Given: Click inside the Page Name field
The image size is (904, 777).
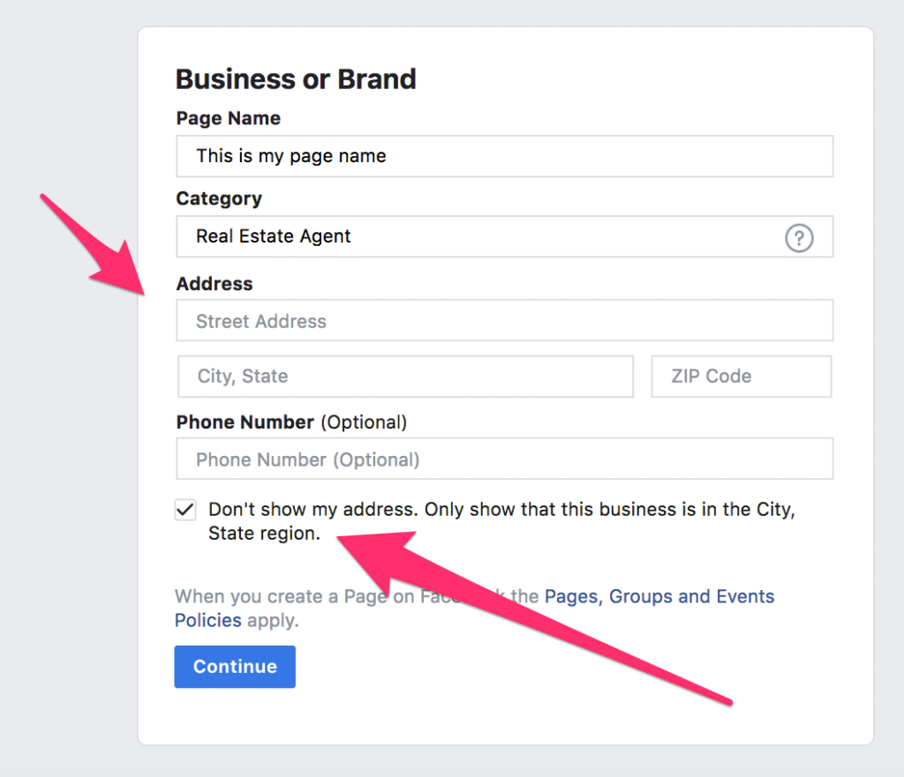Looking at the screenshot, I should tap(503, 156).
